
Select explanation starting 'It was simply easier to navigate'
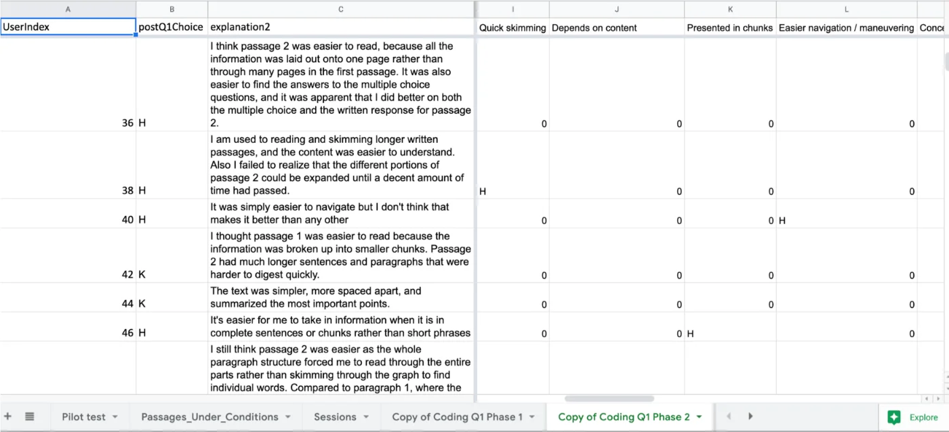tap(341, 213)
